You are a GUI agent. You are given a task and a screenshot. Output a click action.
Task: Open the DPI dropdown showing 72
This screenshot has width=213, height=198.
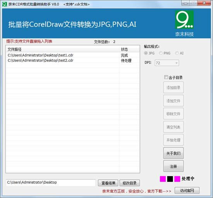pyautogui.click(x=167, y=63)
